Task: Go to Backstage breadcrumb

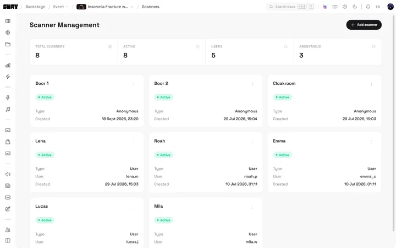Action: pos(35,7)
